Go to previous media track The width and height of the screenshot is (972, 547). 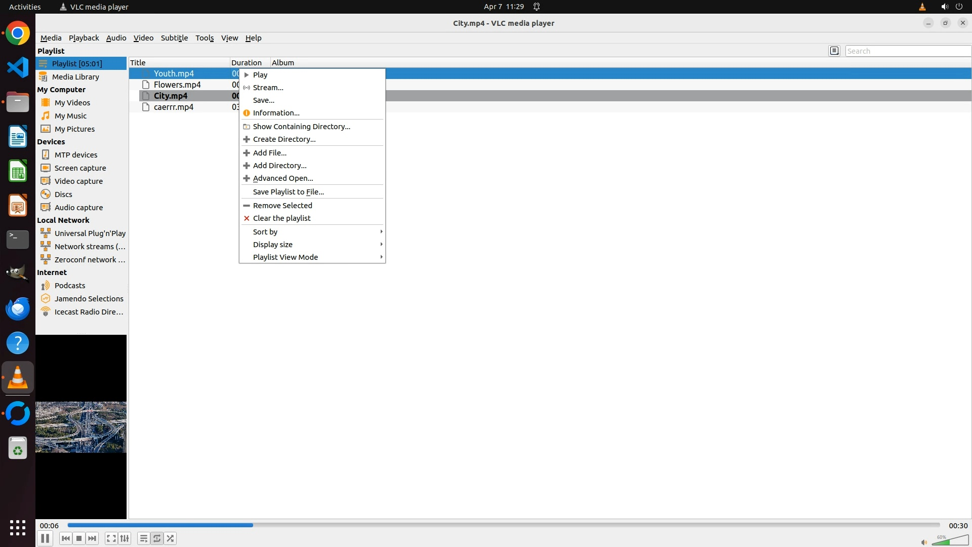(65, 538)
